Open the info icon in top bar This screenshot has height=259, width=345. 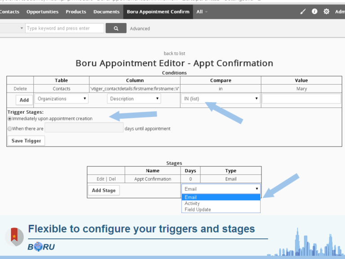coord(314,11)
